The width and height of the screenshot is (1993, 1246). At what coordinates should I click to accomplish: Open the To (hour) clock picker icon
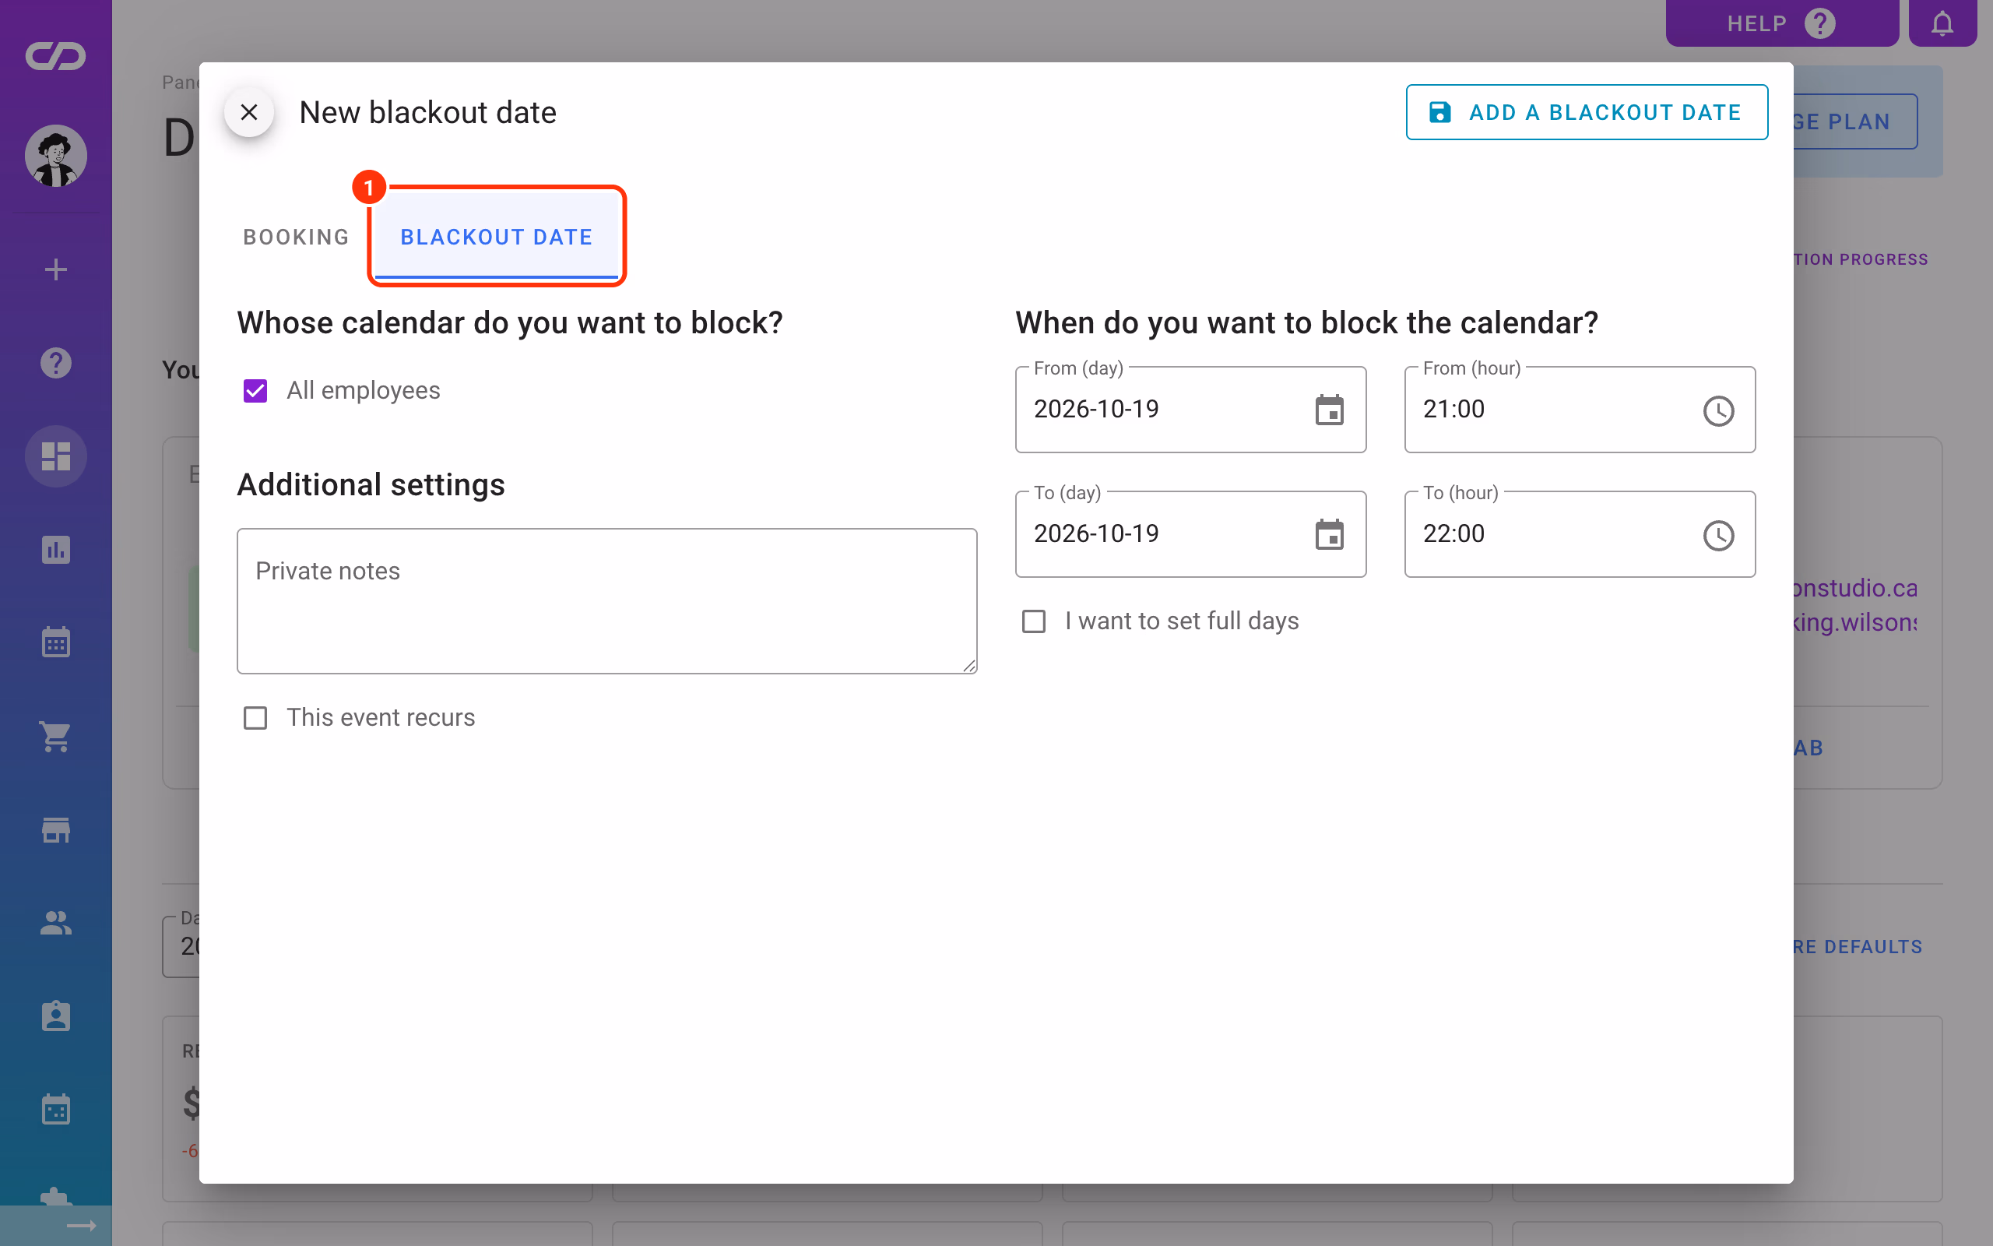(x=1718, y=536)
